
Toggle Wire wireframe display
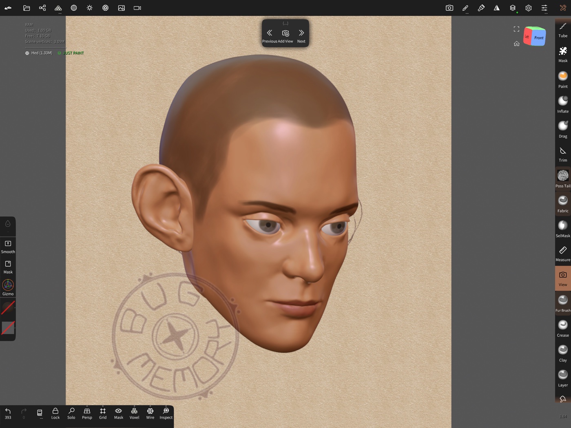coord(150,413)
